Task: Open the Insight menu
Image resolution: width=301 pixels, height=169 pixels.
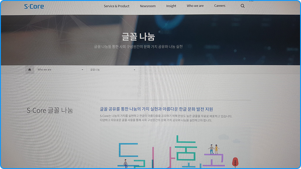Action: (171, 6)
